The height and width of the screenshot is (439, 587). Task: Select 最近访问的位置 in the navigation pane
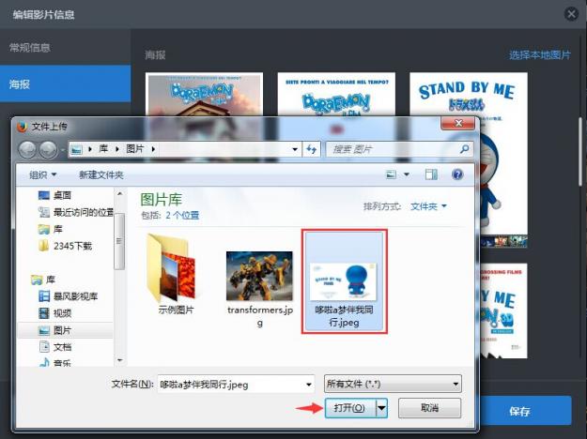[76, 212]
